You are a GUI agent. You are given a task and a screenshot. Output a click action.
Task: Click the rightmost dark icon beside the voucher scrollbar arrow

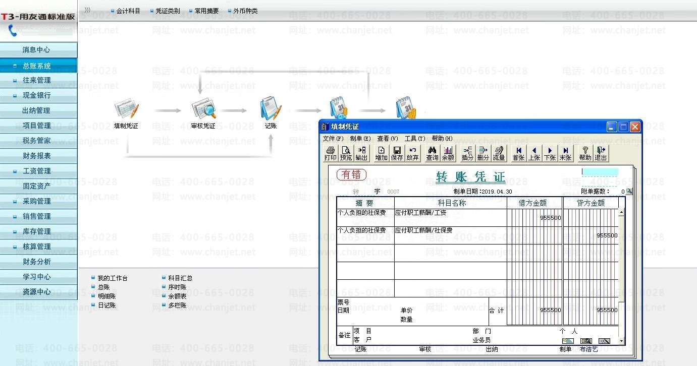[604, 341]
